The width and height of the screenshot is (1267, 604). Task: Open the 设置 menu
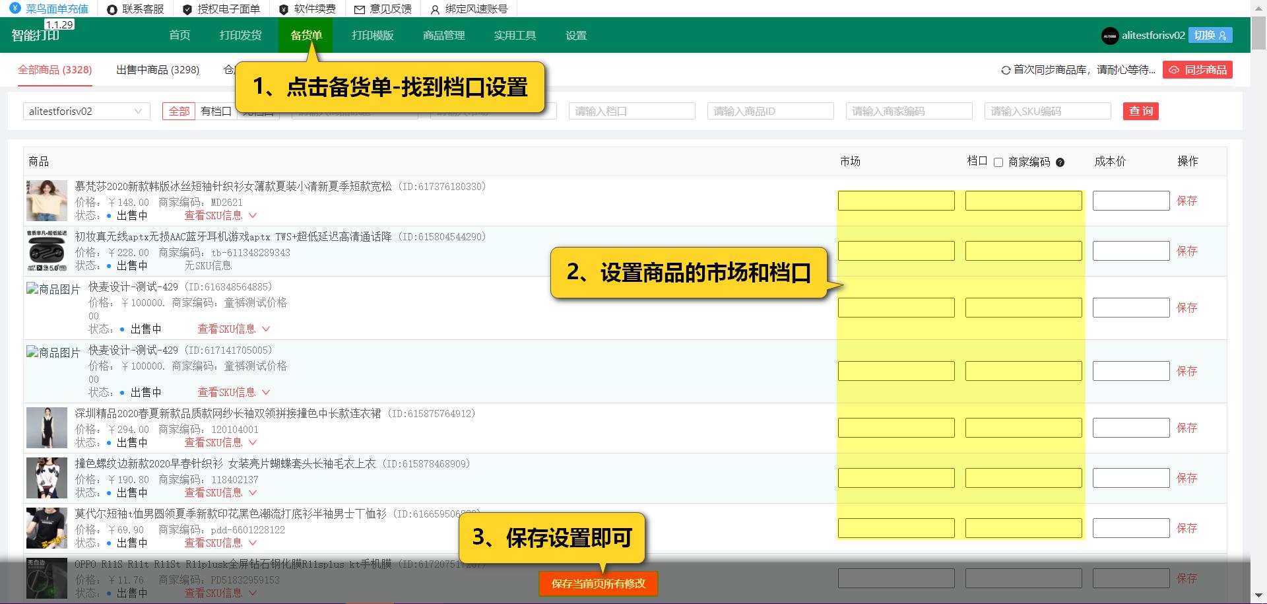point(575,35)
